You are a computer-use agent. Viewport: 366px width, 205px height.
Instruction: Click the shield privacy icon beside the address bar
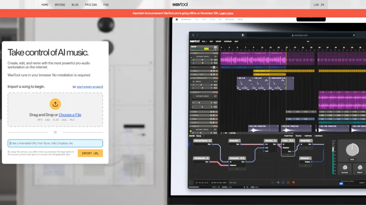tap(243, 35)
